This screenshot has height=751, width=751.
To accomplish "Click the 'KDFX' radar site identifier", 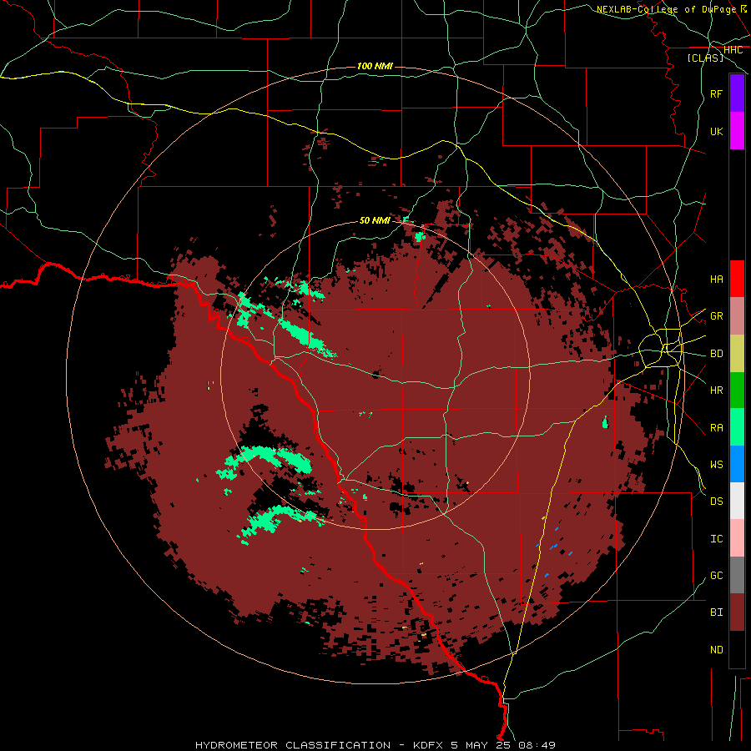I will click(429, 745).
